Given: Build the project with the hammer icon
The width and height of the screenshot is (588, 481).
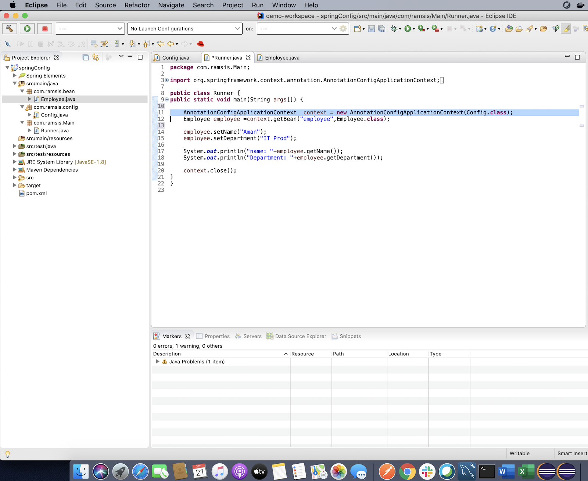Looking at the screenshot, I should [10, 28].
